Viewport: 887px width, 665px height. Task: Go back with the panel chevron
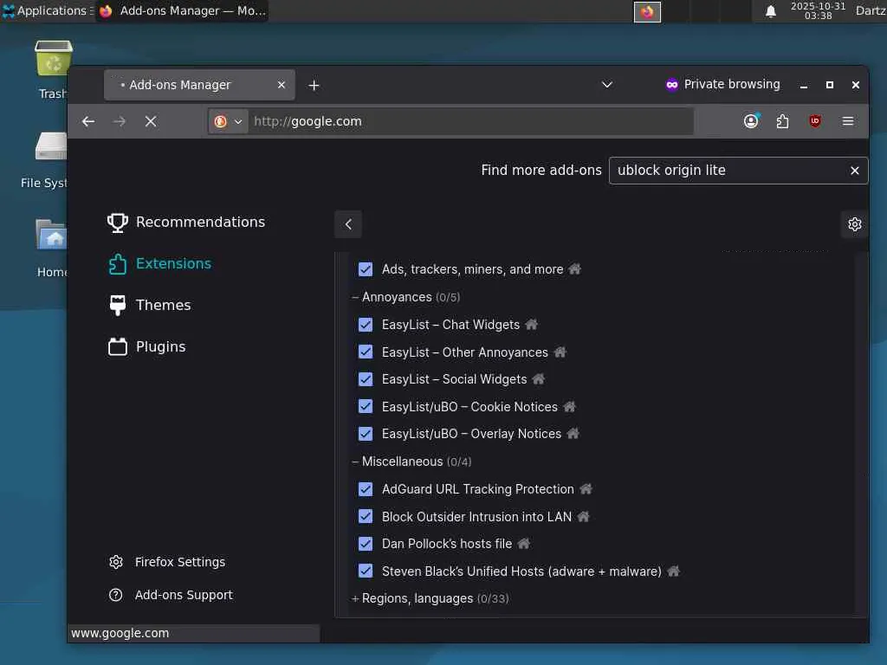(x=348, y=224)
